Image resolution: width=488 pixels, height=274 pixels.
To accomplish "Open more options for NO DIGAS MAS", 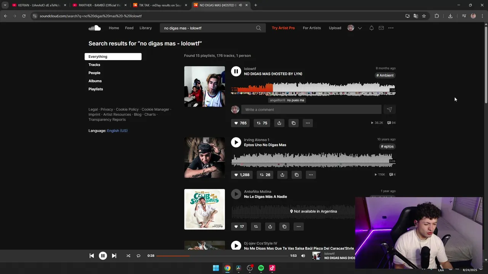I will (x=308, y=123).
